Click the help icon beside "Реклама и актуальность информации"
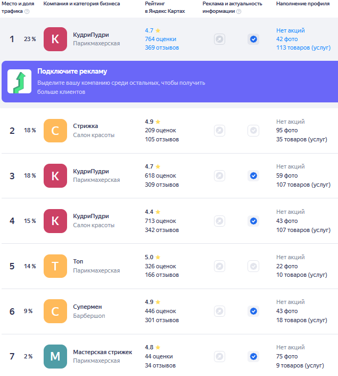The width and height of the screenshot is (338, 376). [238, 11]
